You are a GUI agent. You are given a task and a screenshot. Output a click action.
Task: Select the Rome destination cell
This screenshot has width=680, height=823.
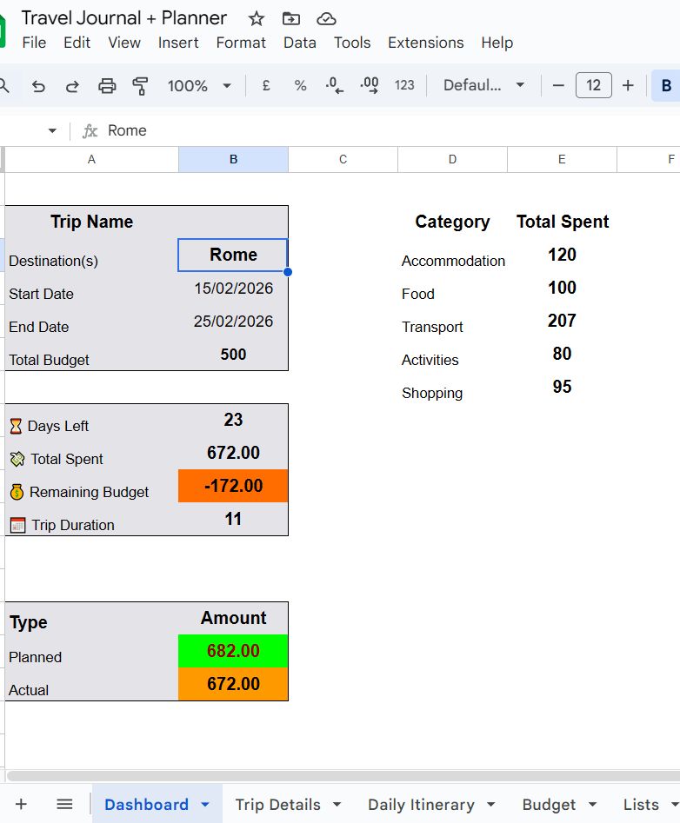[233, 256]
